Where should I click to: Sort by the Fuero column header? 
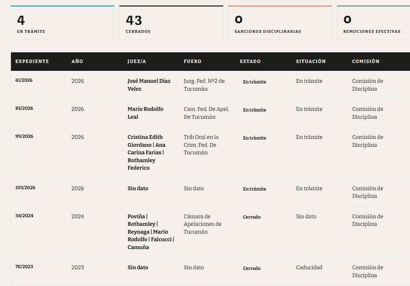193,62
